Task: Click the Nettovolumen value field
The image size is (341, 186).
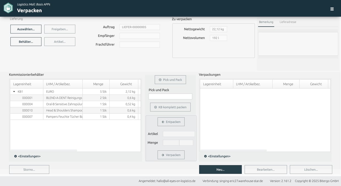Action: coord(218,38)
